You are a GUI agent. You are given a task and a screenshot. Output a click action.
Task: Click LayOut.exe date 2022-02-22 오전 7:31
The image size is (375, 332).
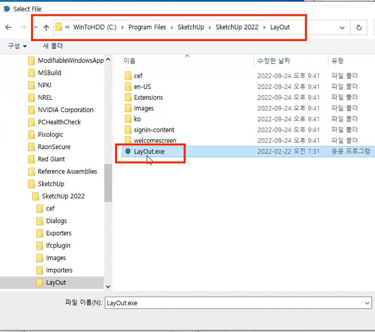(288, 151)
